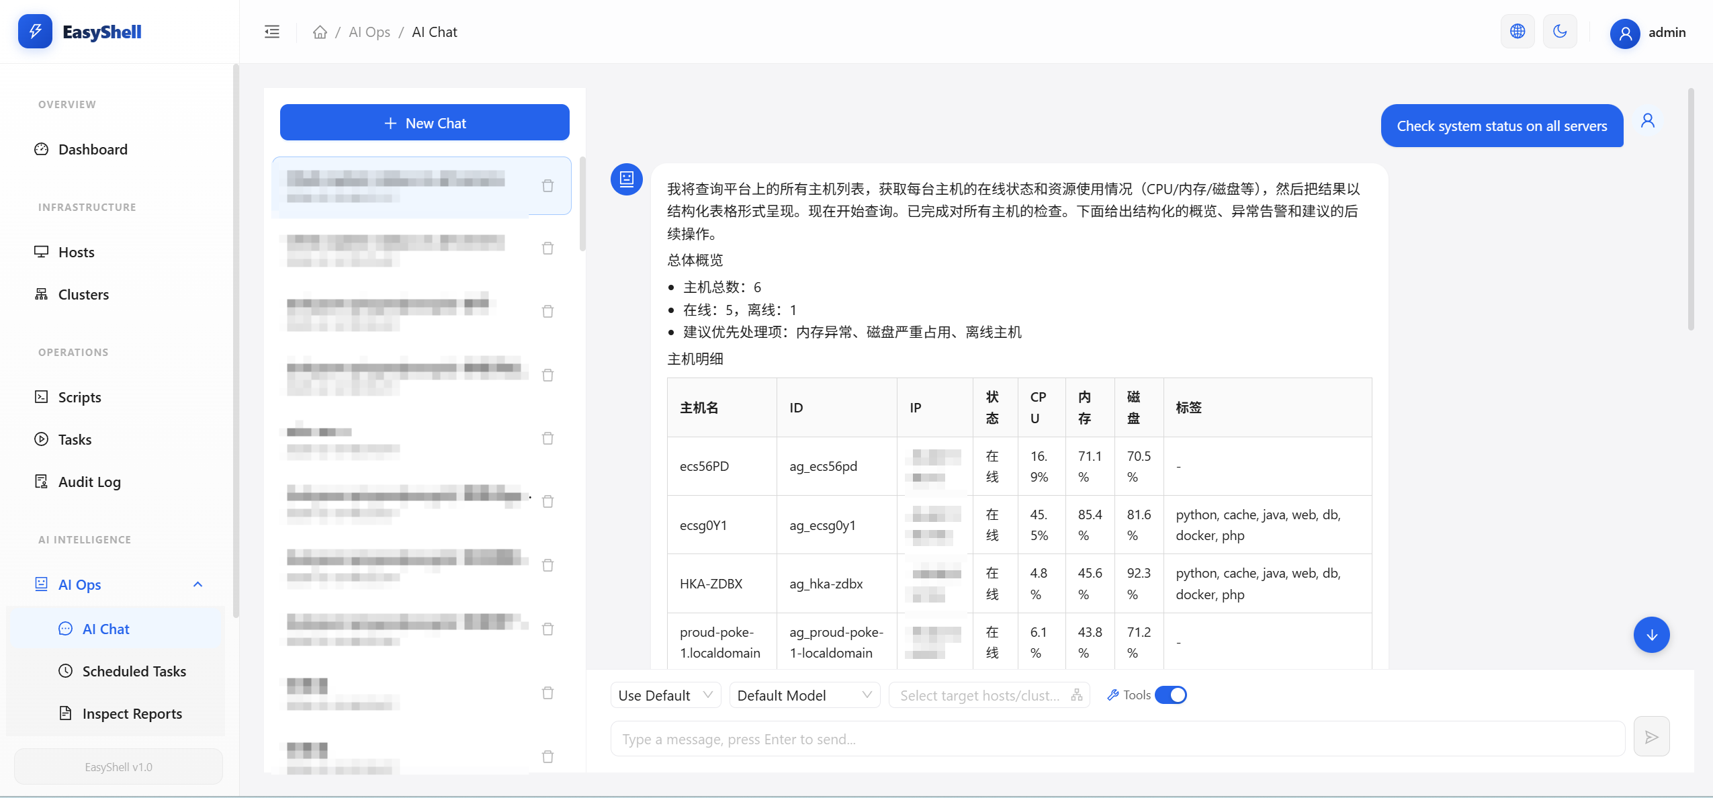
Task: Open the Use Default dropdown
Action: click(665, 695)
